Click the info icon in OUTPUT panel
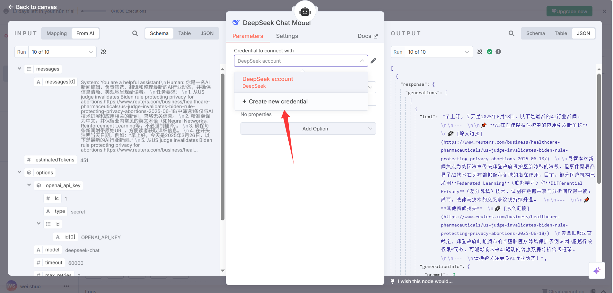 498,52
